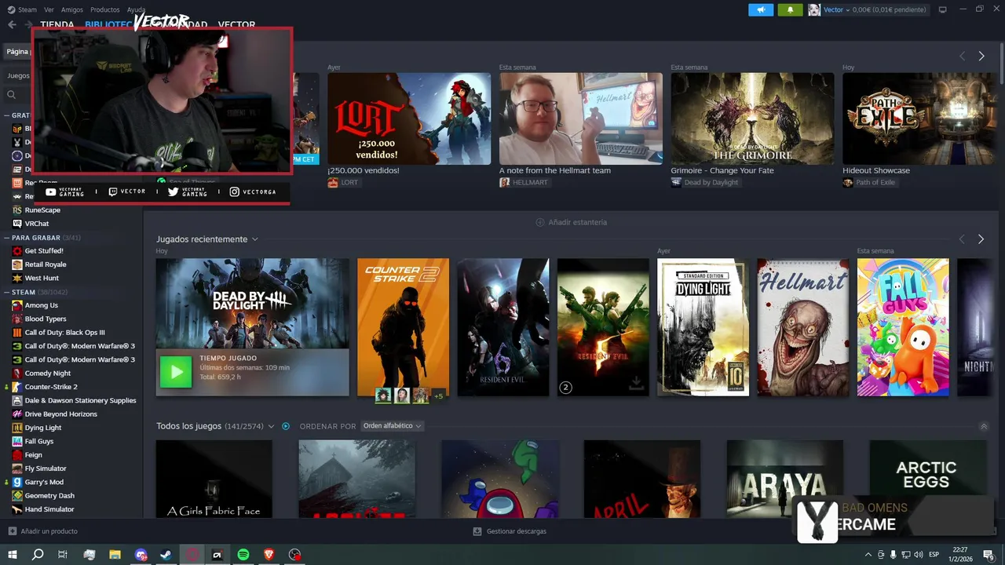
Task: Select Drive Beyond Horizons in sidebar
Action: (x=61, y=414)
